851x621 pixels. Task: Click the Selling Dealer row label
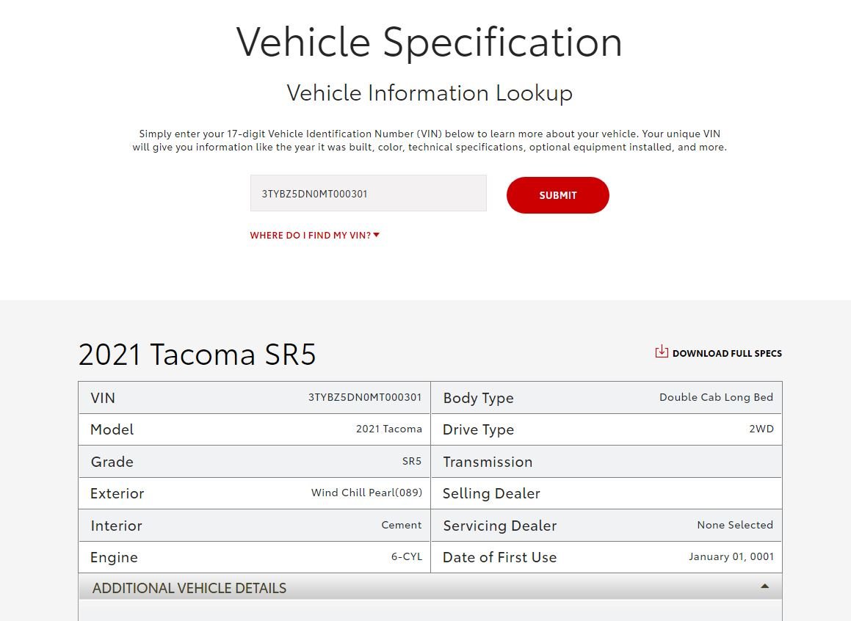click(491, 493)
